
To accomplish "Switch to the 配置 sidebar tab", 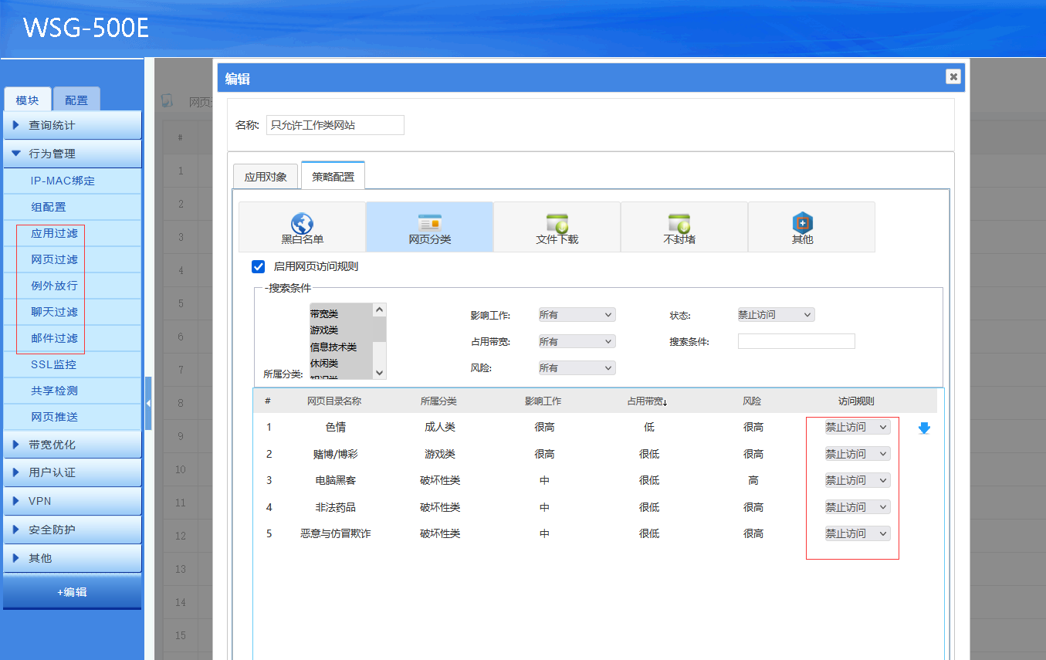I will tap(76, 100).
